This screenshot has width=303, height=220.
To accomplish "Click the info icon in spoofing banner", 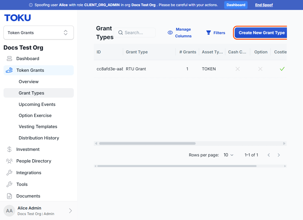I will click(31, 5).
